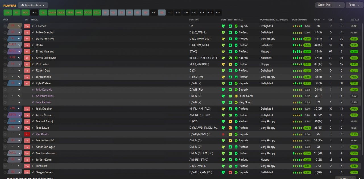The image size is (364, 179).
Task: Click the Quick Pick button
Action: [x=325, y=5]
